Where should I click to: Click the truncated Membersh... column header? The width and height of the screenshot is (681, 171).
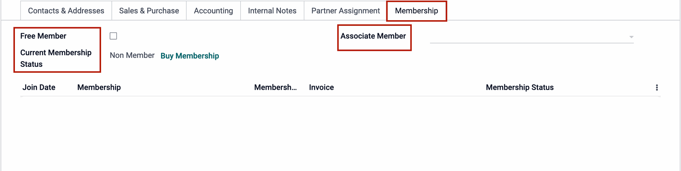click(x=275, y=87)
